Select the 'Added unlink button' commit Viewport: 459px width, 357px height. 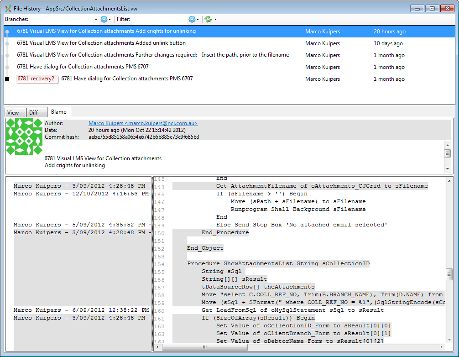(x=101, y=43)
